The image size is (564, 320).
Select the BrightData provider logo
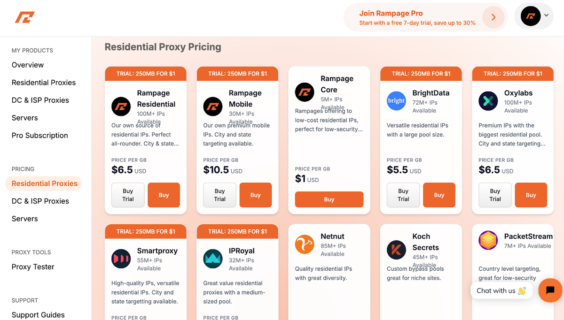click(x=396, y=100)
